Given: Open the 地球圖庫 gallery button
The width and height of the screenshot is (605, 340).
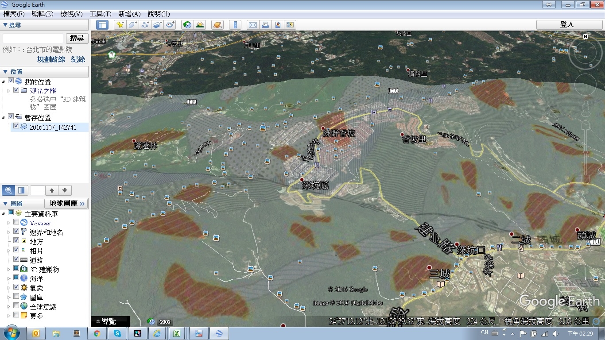Looking at the screenshot, I should (66, 204).
